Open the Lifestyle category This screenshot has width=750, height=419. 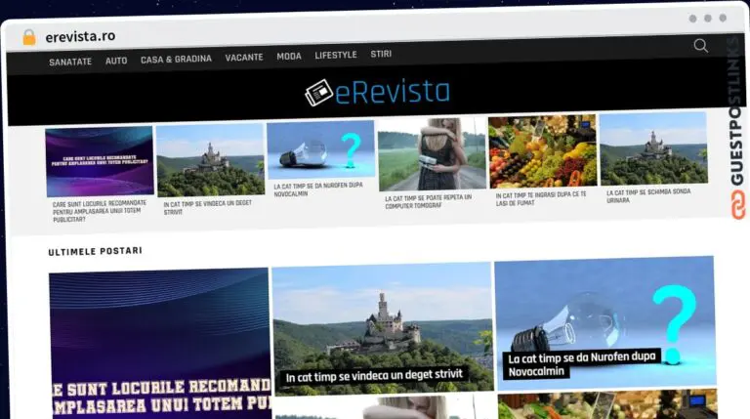[336, 55]
